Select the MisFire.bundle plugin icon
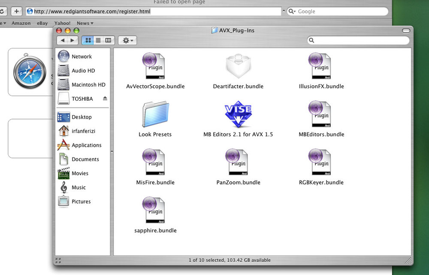This screenshot has height=275, width=429. 154,162
